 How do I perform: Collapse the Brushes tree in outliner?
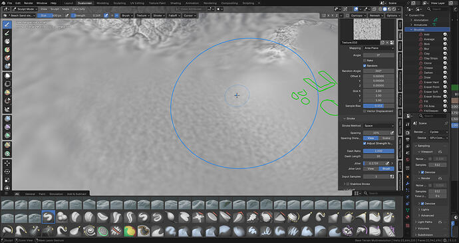point(411,29)
